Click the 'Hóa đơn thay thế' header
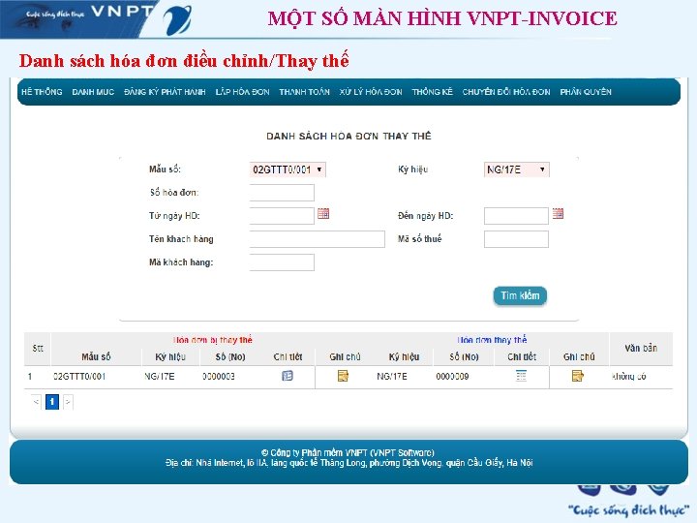The image size is (697, 523). 492,340
